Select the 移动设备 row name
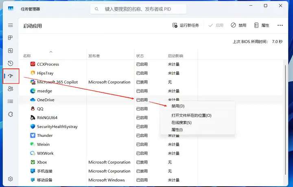The image size is (293, 187). click(45, 180)
